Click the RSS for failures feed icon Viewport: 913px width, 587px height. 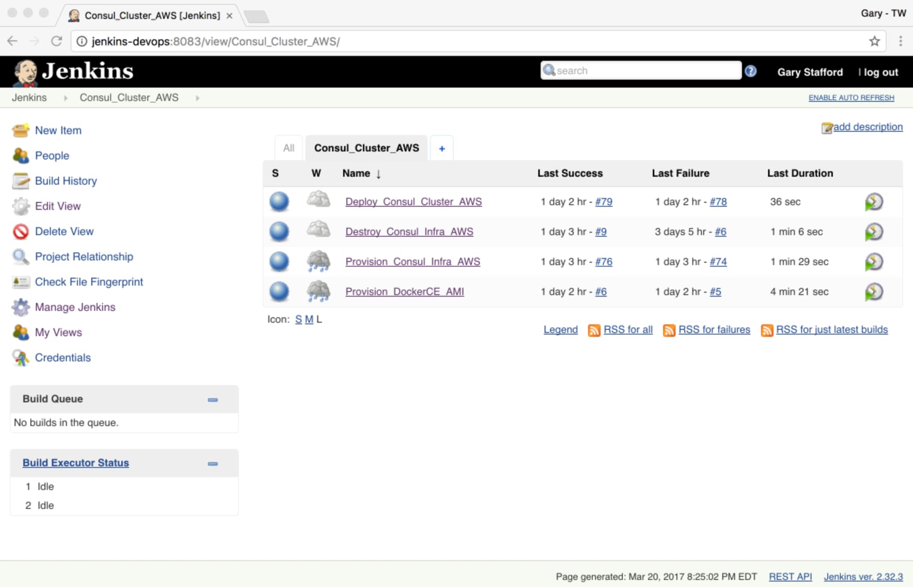[x=669, y=330]
